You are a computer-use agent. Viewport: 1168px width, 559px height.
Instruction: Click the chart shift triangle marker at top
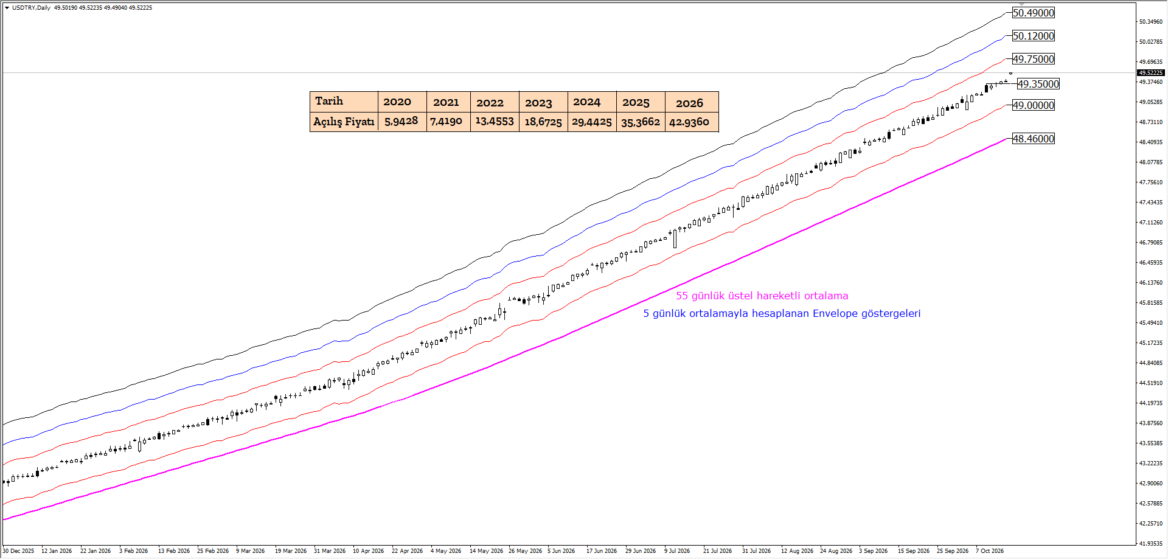(1021, 4)
